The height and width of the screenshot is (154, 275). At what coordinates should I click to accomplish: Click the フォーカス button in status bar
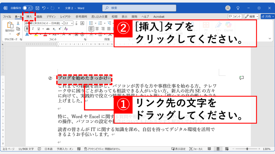196,149
